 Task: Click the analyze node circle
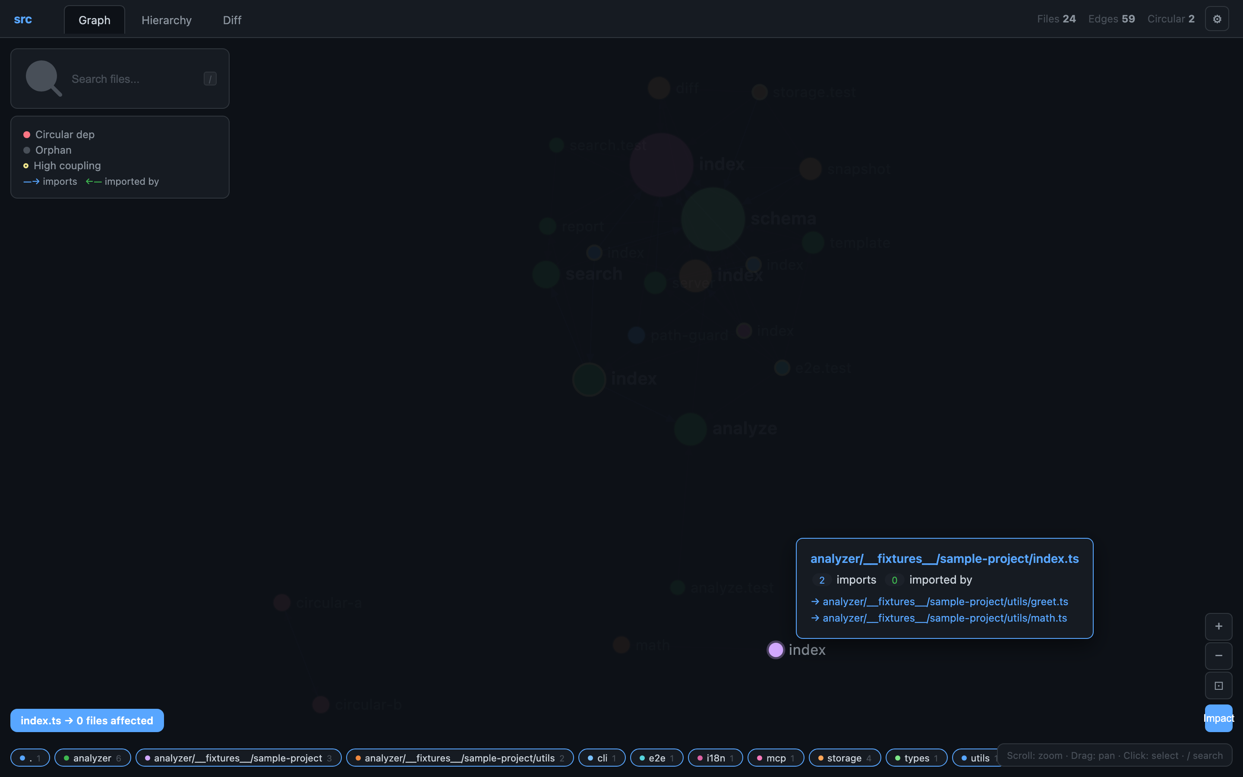click(x=690, y=429)
